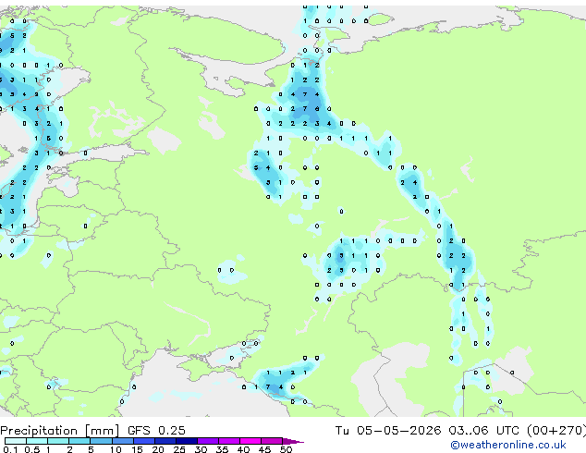Click the '50' legend scale label
This screenshot has width=586, height=453.
tap(286, 449)
